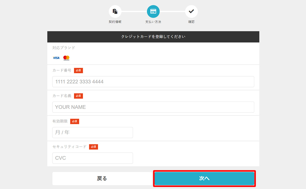Click the セキュリティコード label text

pos(70,147)
